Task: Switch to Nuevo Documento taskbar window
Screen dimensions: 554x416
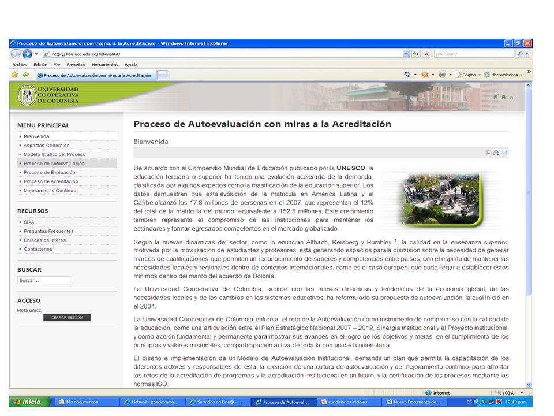Action: coord(415,402)
